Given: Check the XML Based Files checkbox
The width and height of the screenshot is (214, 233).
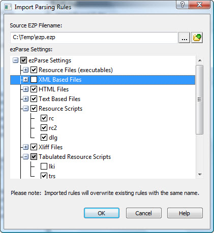Looking at the screenshot, I should 34,80.
